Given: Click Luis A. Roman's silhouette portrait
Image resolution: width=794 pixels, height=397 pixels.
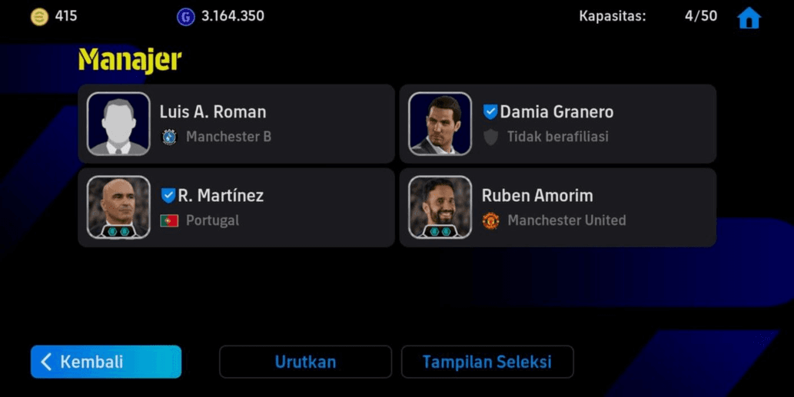Looking at the screenshot, I should [118, 124].
